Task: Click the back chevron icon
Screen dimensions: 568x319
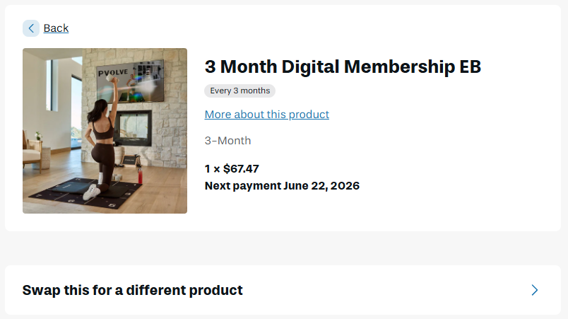Action: [31, 28]
